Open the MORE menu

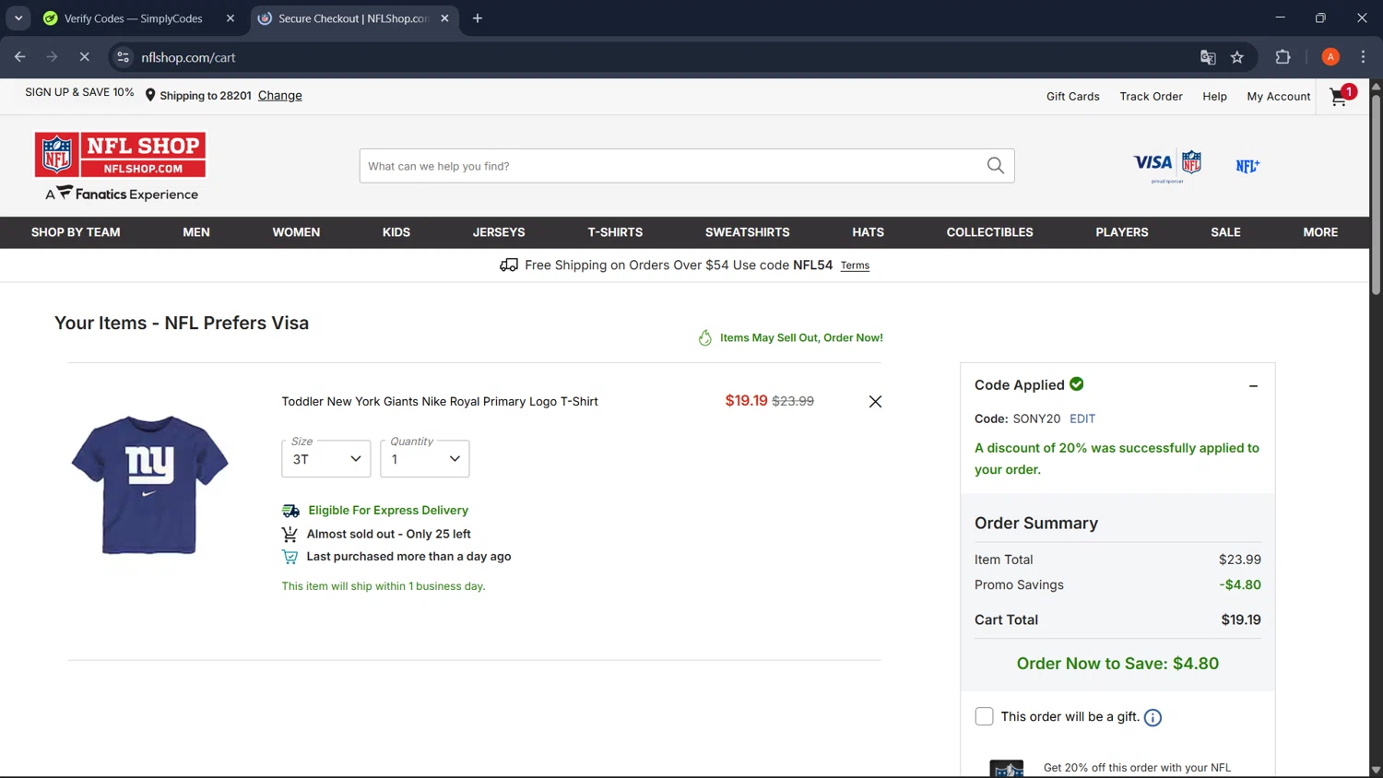[x=1320, y=232]
